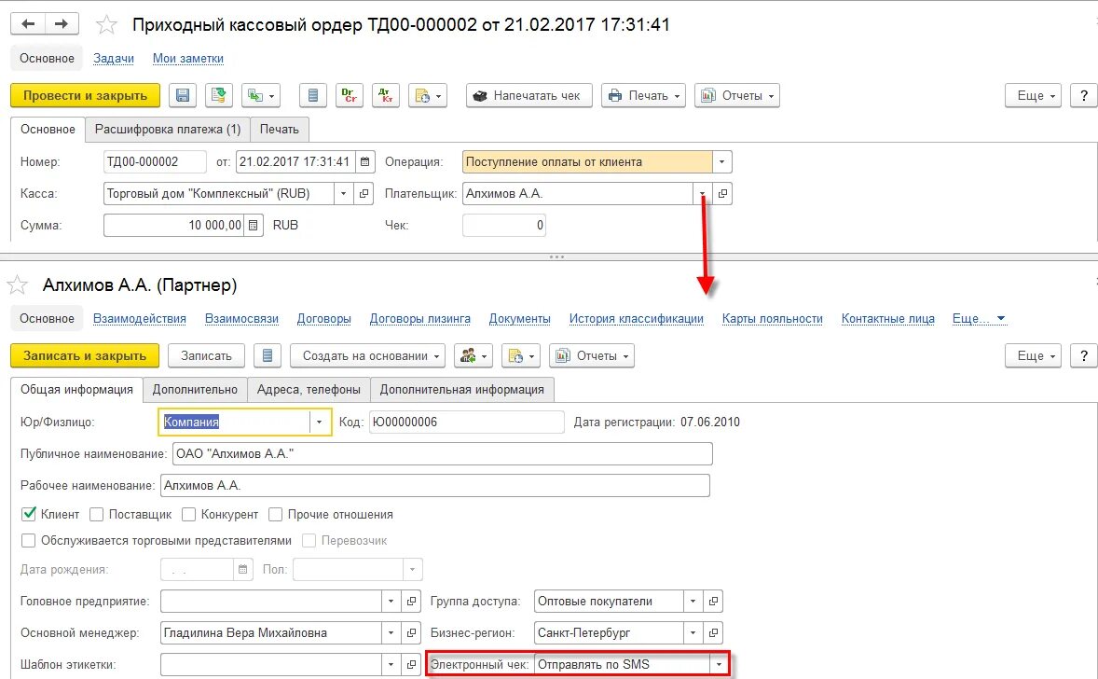This screenshot has width=1098, height=679.
Task: Select the Общая информация tab
Action: 76,390
